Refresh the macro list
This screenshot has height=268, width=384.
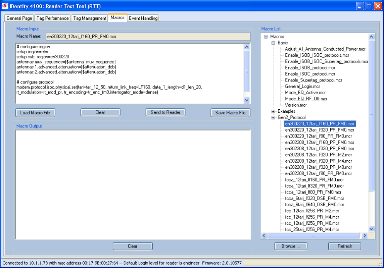pyautogui.click(x=345, y=246)
